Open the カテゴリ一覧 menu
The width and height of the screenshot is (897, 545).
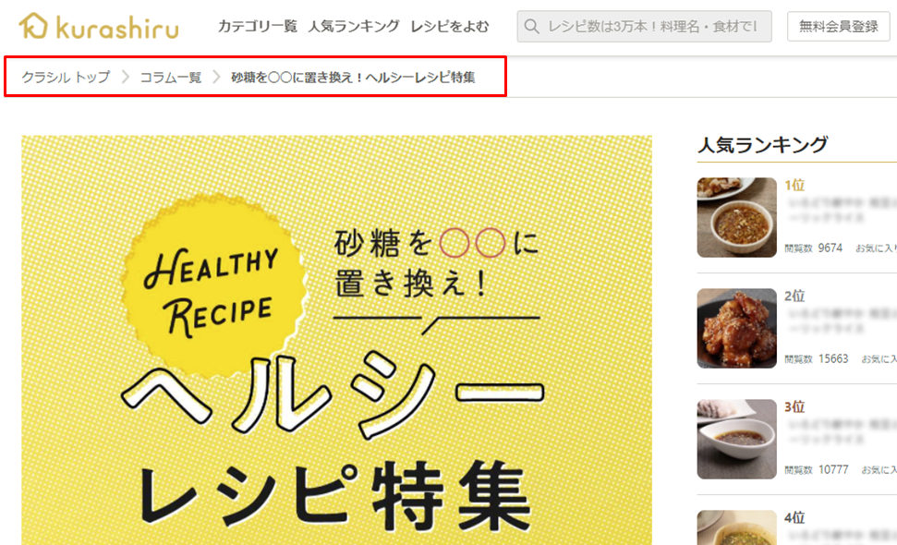point(258,26)
